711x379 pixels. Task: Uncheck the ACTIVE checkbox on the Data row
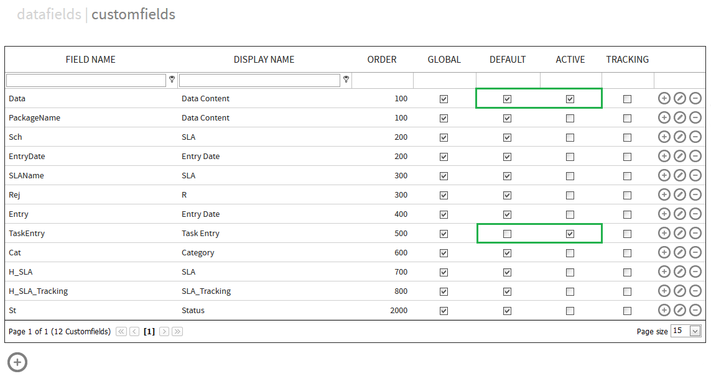point(570,98)
